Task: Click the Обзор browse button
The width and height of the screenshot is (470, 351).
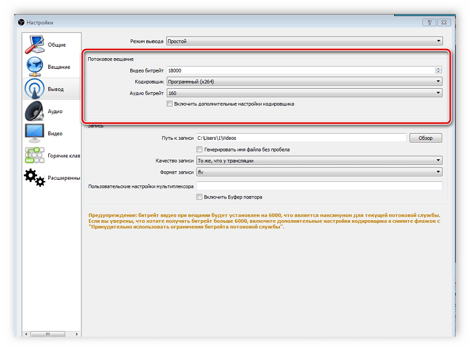Action: tap(425, 138)
